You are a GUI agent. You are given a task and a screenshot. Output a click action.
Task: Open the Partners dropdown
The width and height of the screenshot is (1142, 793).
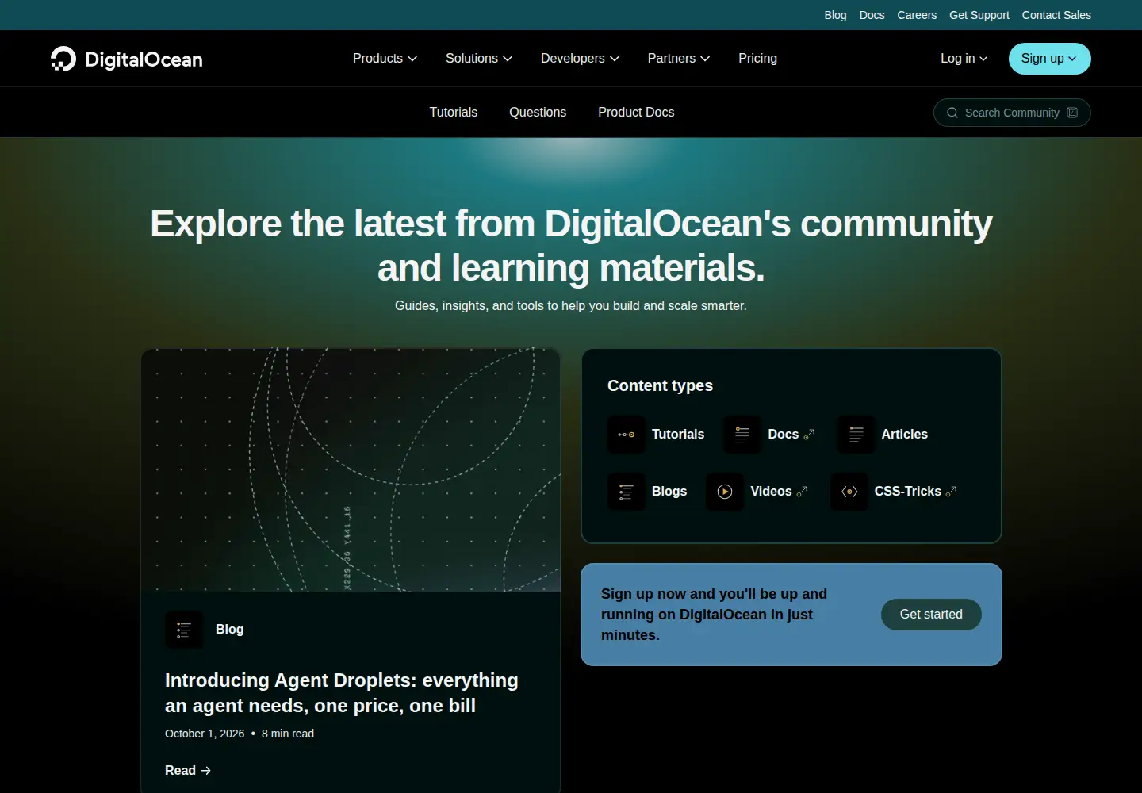679,59
